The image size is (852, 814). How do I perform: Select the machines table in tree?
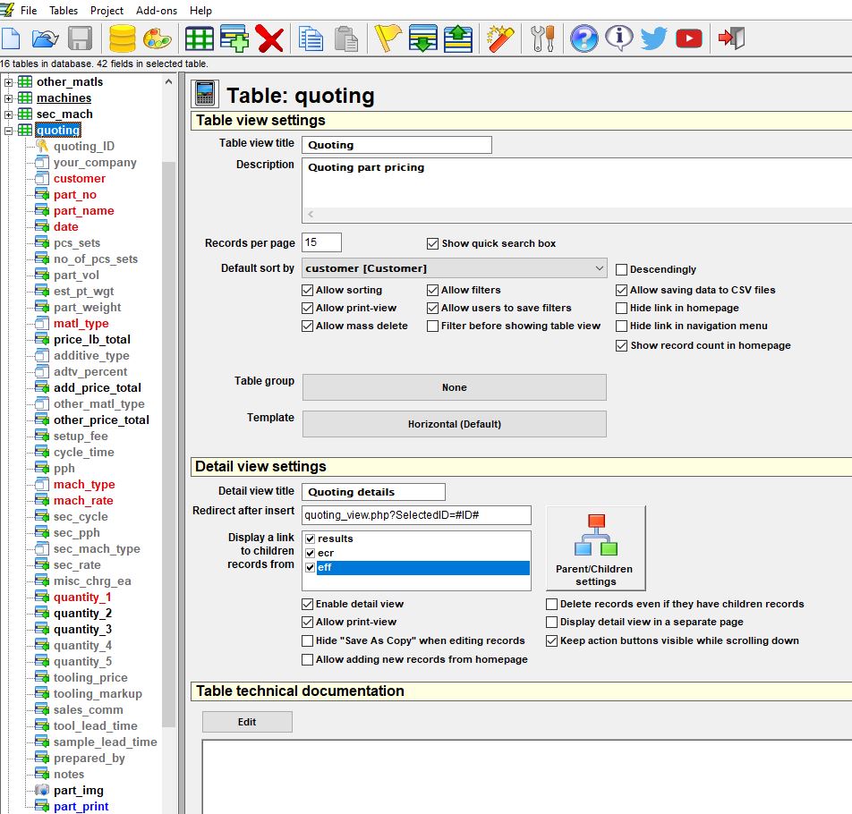click(x=64, y=98)
